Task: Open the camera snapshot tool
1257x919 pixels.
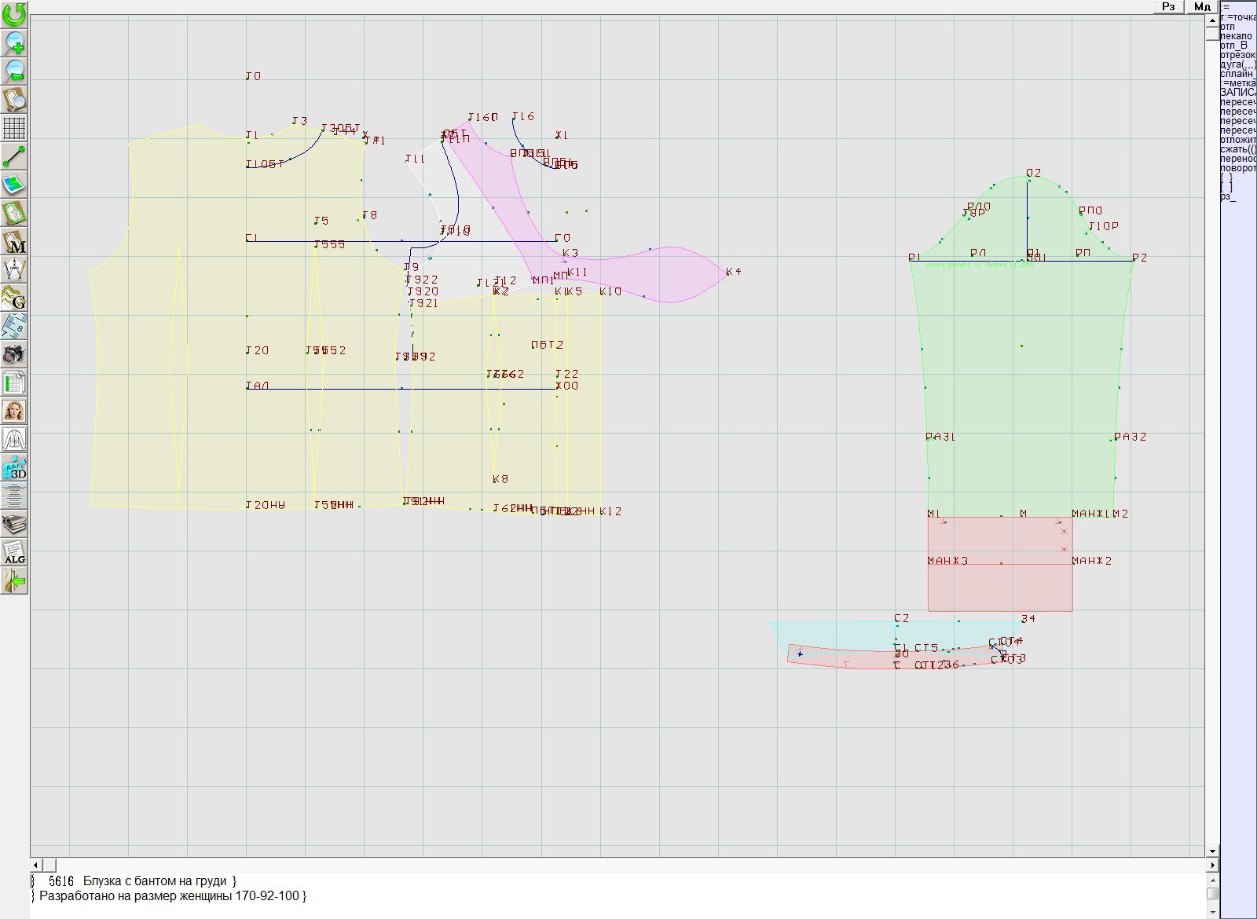Action: point(14,354)
